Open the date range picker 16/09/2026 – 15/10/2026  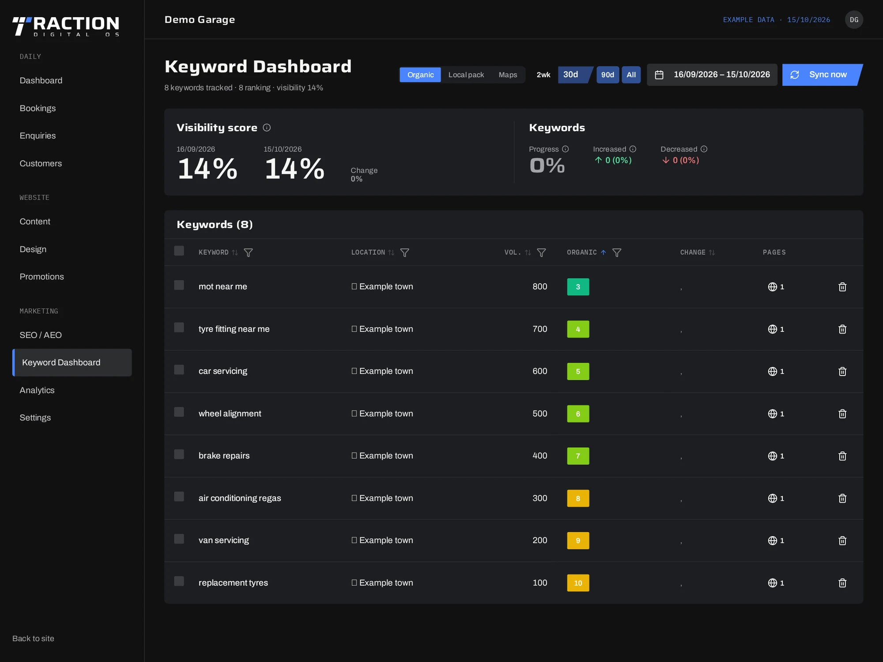coord(712,75)
